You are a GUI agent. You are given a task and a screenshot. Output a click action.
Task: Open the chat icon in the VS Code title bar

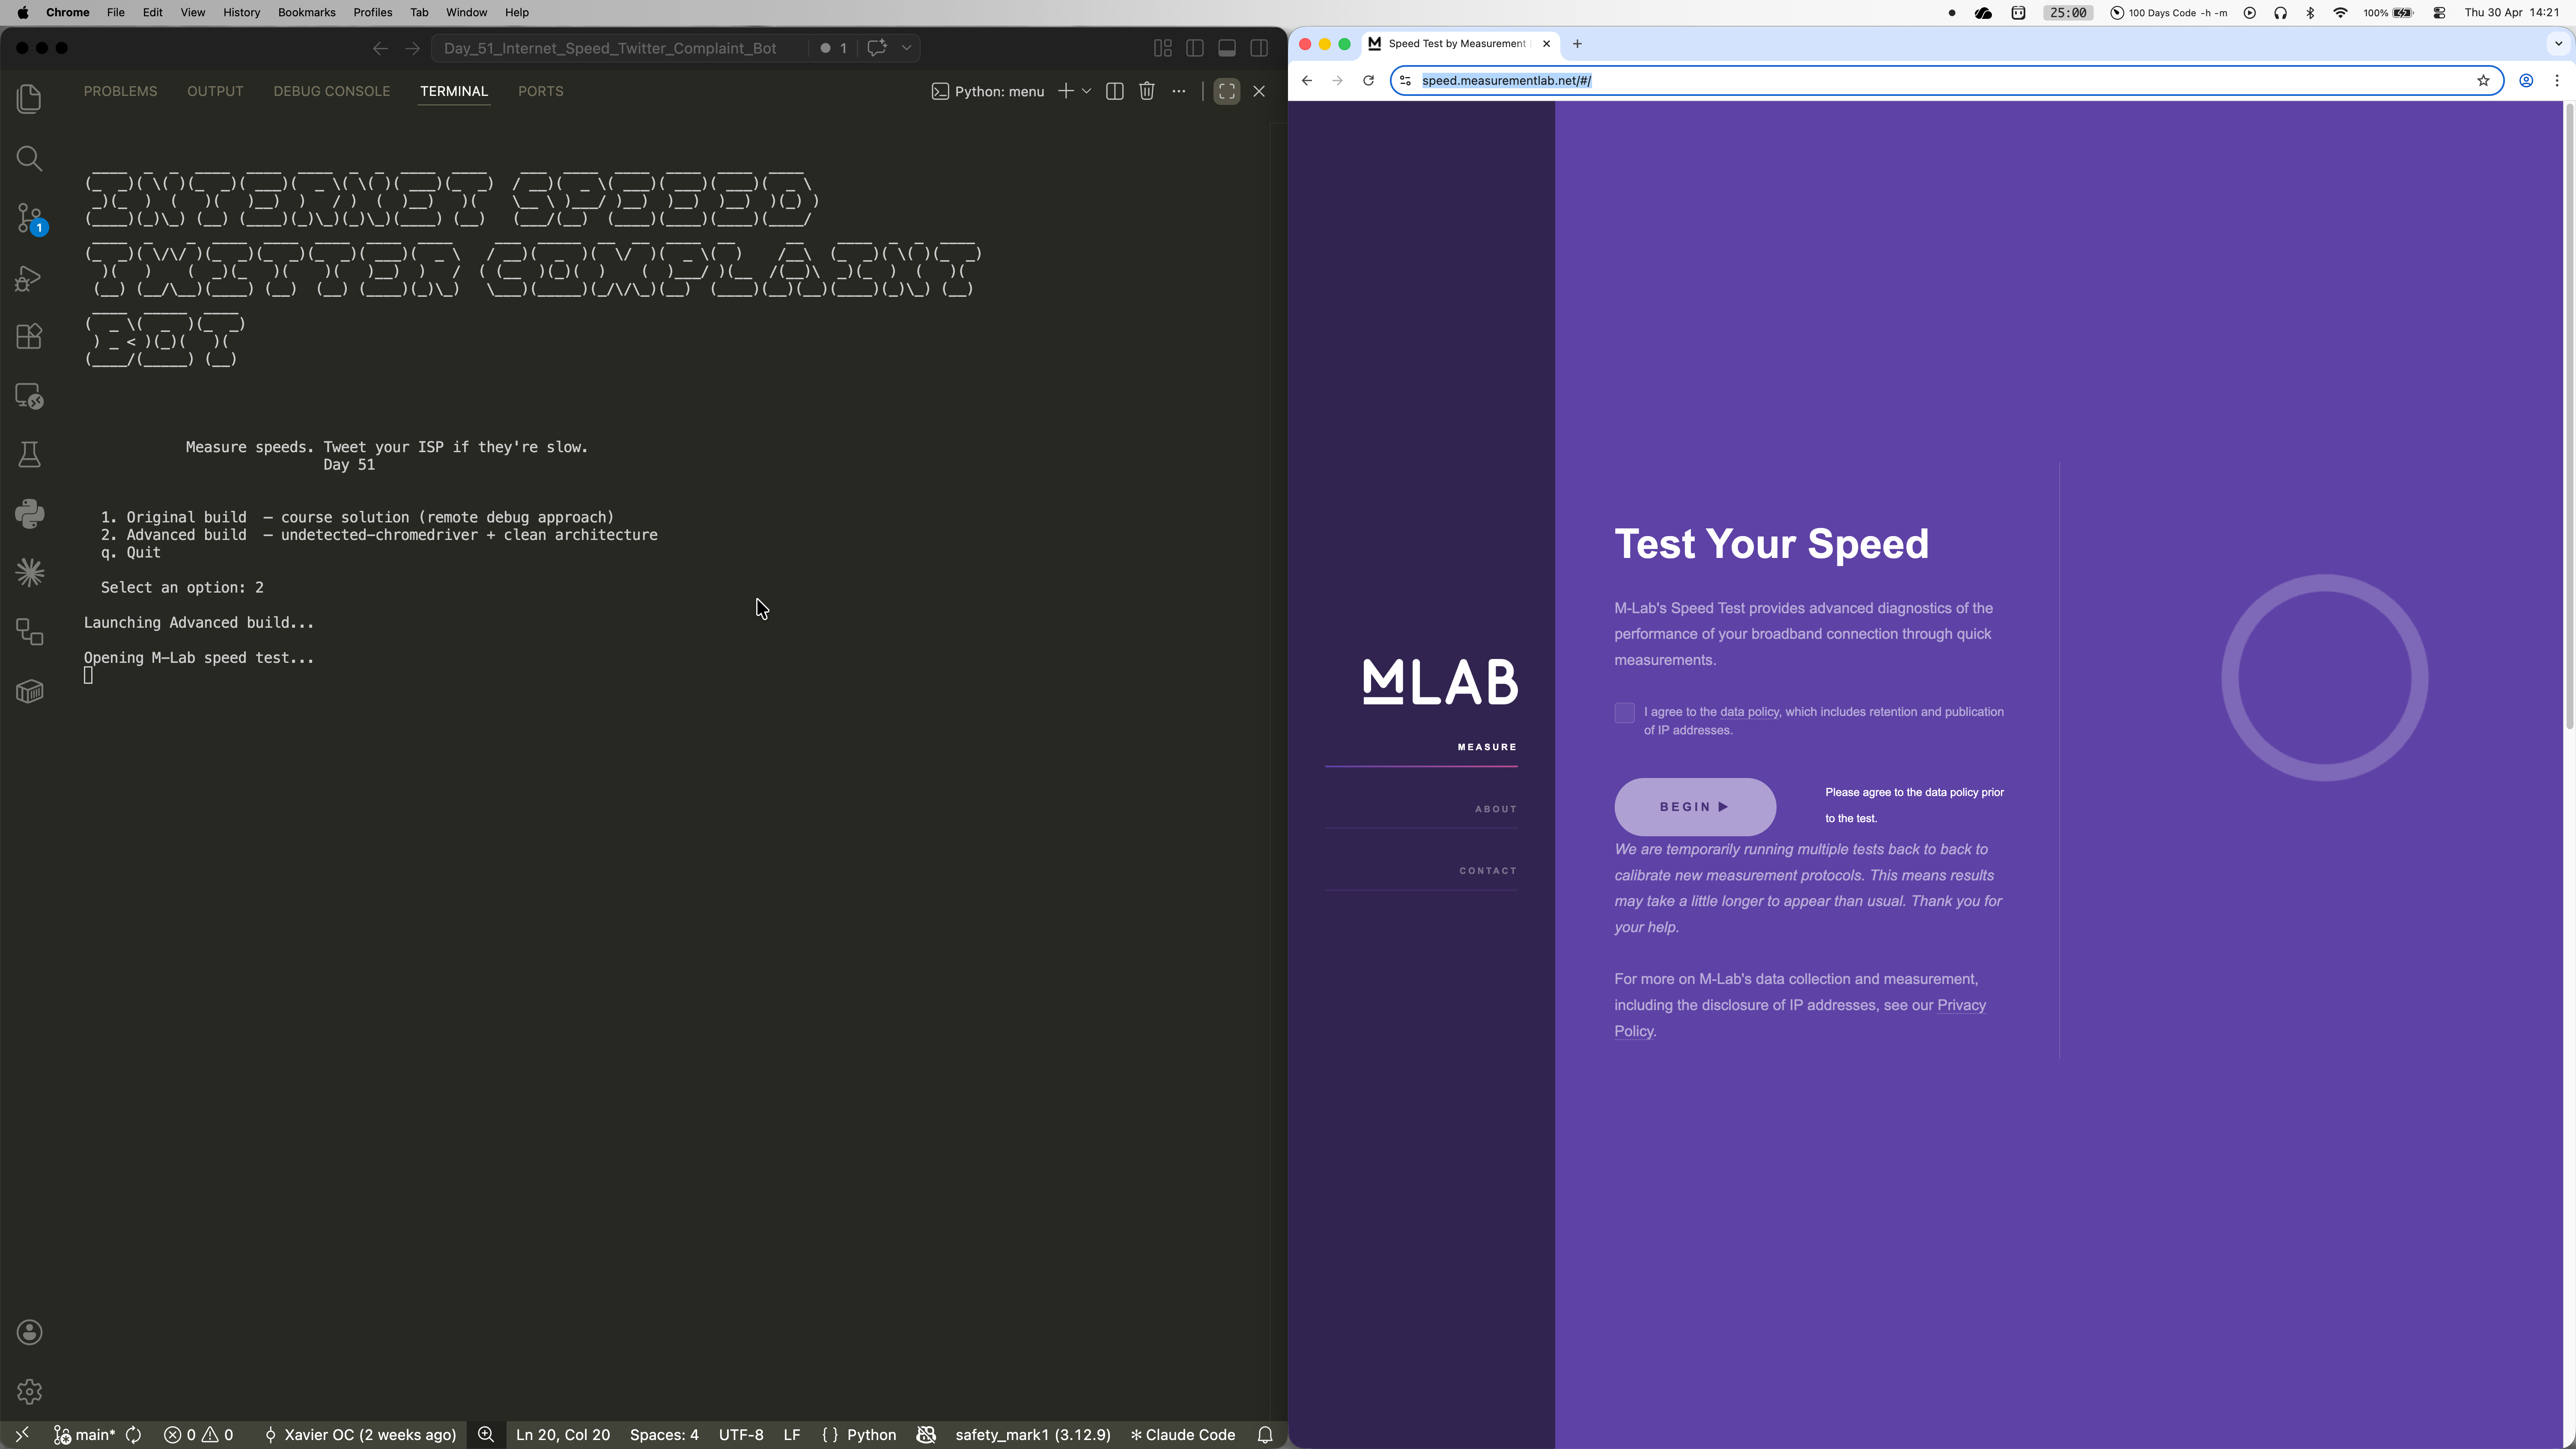click(877, 48)
